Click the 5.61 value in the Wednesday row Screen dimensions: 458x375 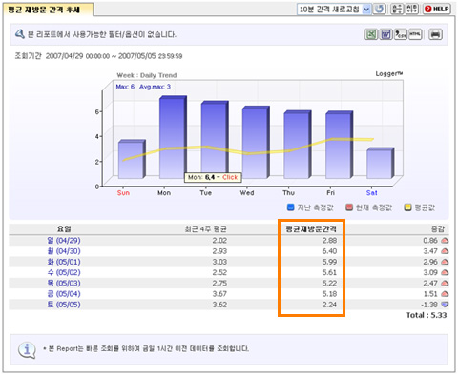329,272
